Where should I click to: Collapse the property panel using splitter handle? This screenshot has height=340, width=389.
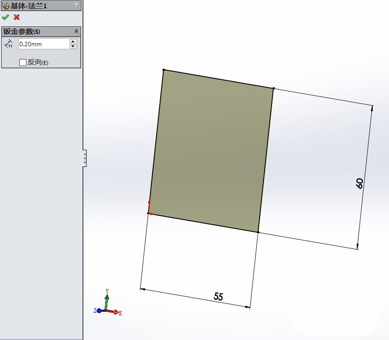[x=85, y=158]
